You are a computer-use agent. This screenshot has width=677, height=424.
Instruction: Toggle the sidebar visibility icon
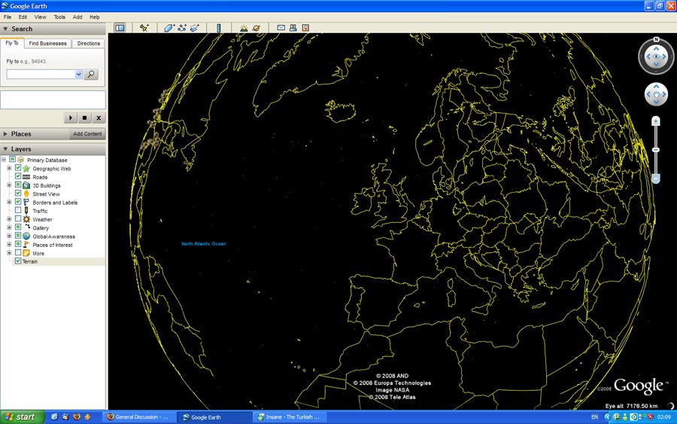(x=120, y=28)
